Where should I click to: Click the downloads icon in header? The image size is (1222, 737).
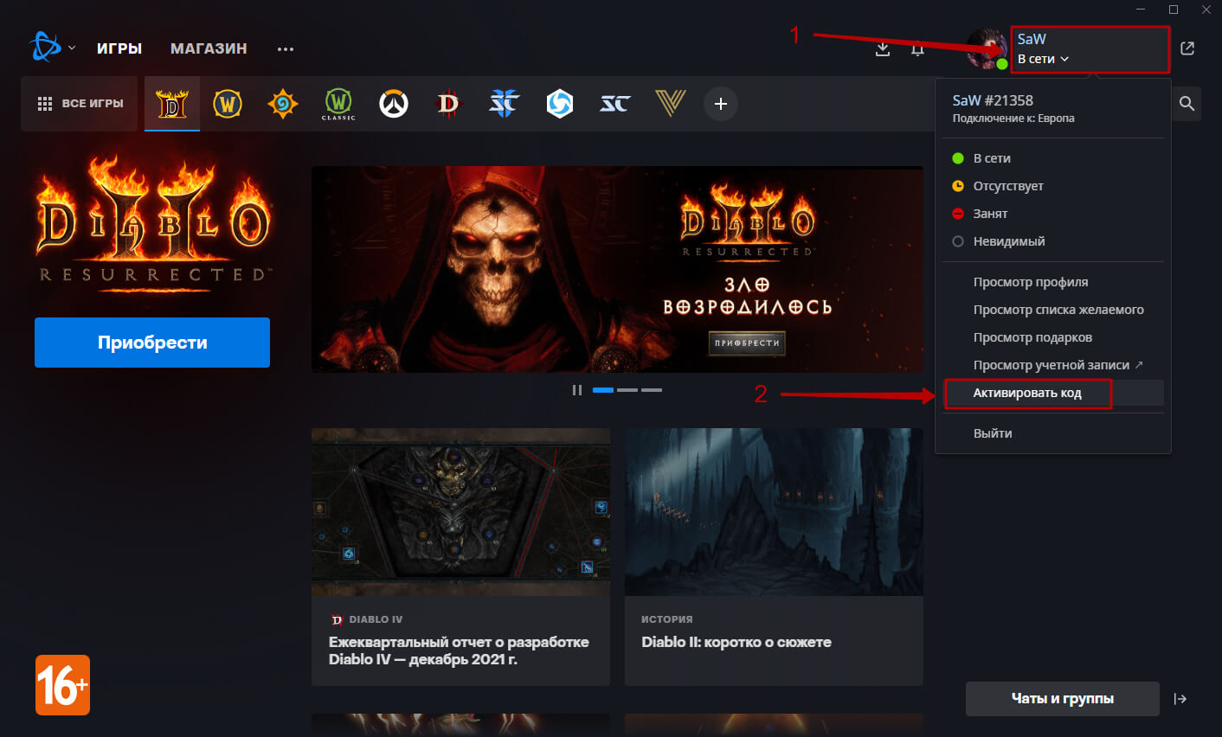883,49
